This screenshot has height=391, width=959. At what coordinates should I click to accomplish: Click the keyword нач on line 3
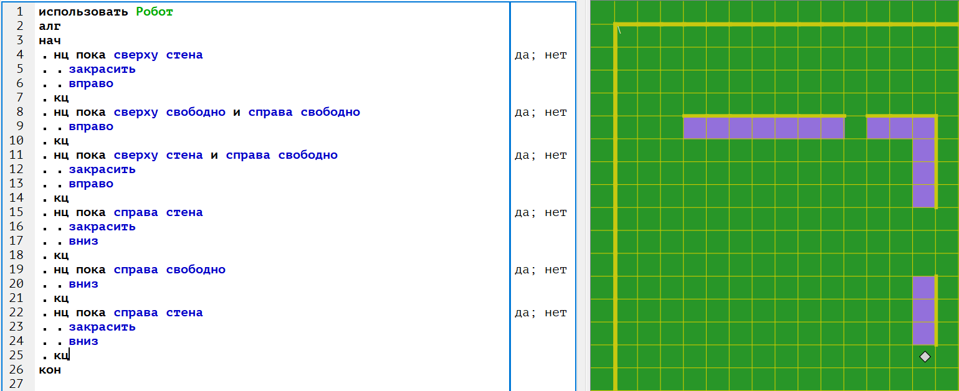click(x=50, y=40)
